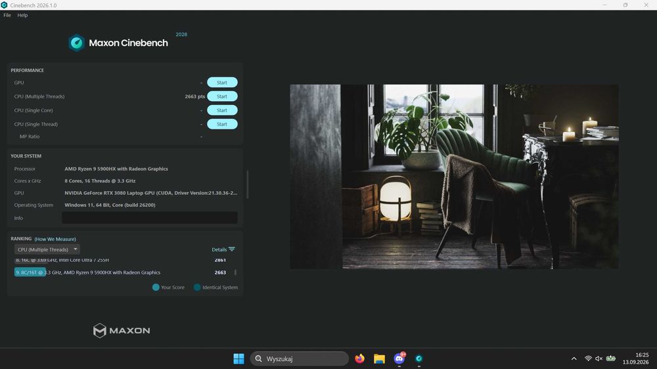
Task: Click the 2663 pts score value
Action: [x=195, y=97]
